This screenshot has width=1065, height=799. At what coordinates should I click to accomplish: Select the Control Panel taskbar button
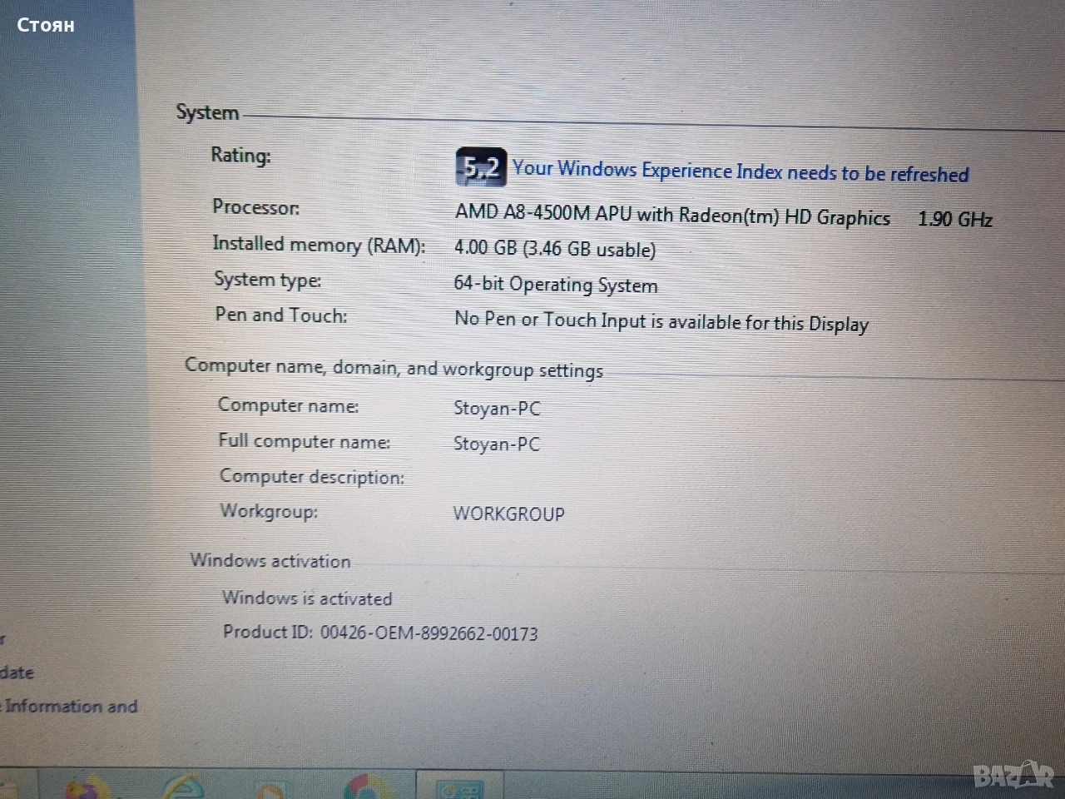click(460, 787)
